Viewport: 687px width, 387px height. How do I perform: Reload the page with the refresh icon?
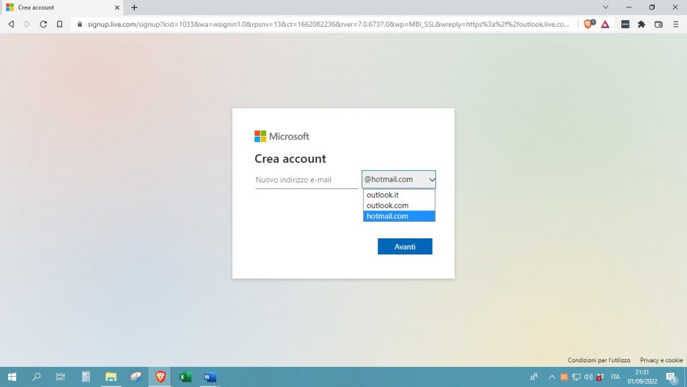click(44, 24)
